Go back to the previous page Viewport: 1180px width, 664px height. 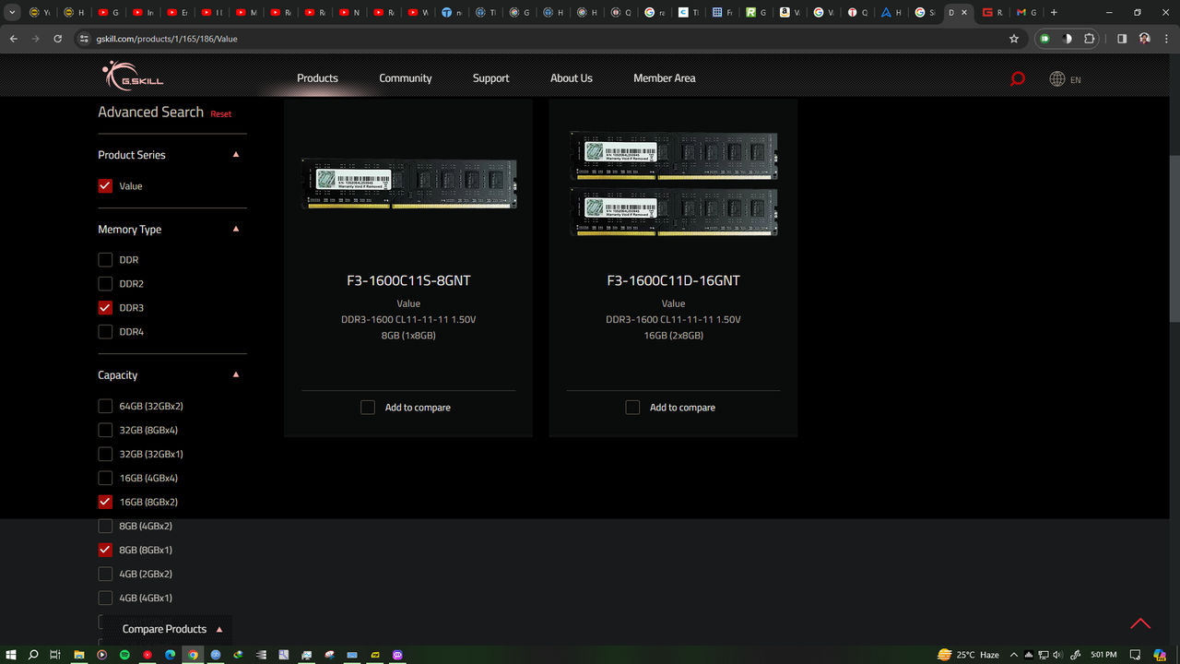point(14,39)
